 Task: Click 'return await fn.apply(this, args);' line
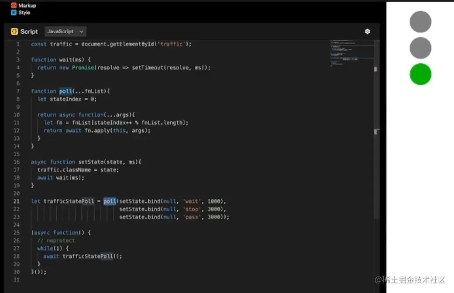(97, 130)
